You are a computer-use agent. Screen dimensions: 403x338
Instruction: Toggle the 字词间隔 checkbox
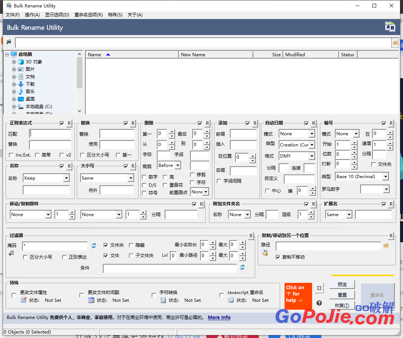point(219,181)
